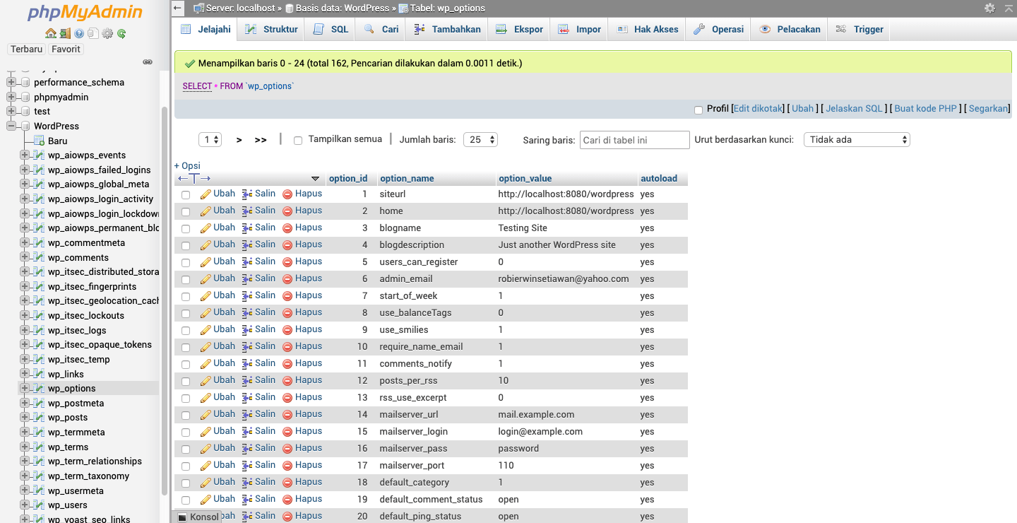1017x523 pixels.
Task: Click the logout door icon
Action: (65, 33)
